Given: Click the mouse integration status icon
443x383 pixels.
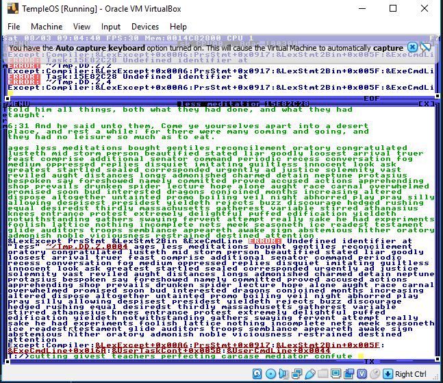Looking at the screenshot, I should pos(375,373).
